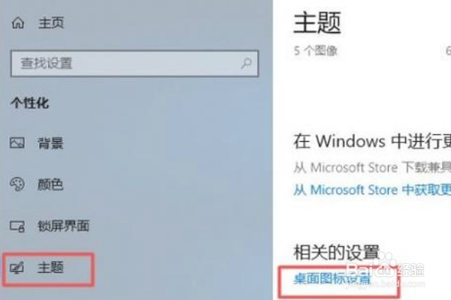Open 桌面图标设置 link
Screen dimensions: 451x300
pos(332,278)
